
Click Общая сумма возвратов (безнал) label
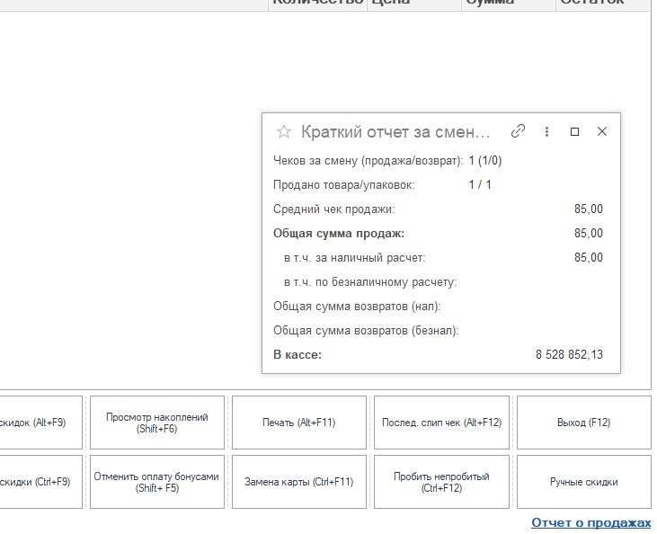(x=366, y=331)
